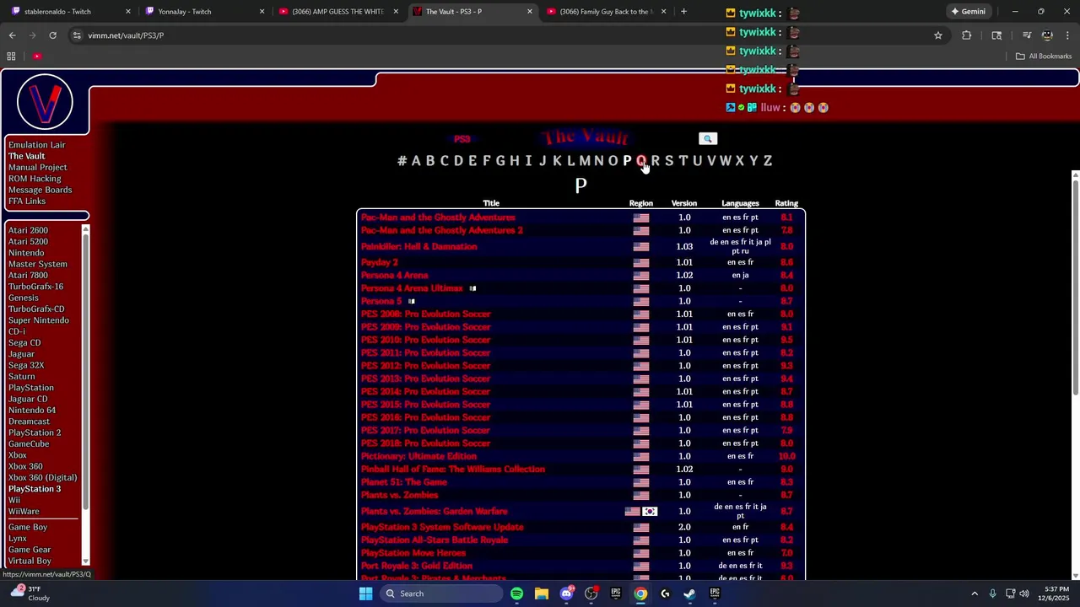The height and width of the screenshot is (607, 1080).
Task: Switch to Family Guy YouTube tab
Action: [x=605, y=12]
